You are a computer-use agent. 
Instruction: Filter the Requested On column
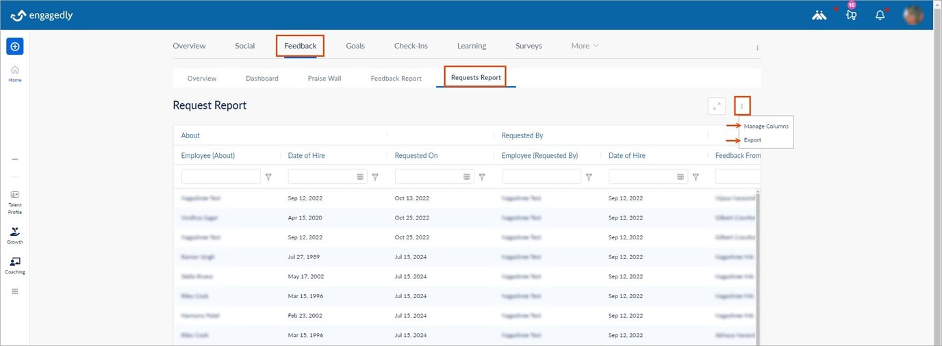(x=482, y=176)
